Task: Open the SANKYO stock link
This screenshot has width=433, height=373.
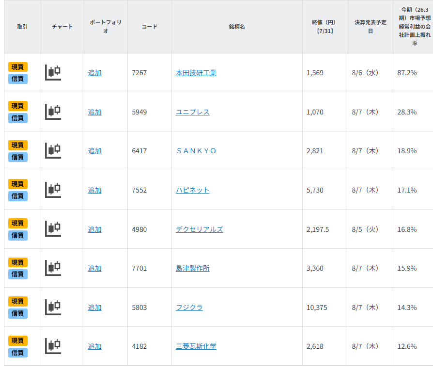Action: tap(196, 151)
